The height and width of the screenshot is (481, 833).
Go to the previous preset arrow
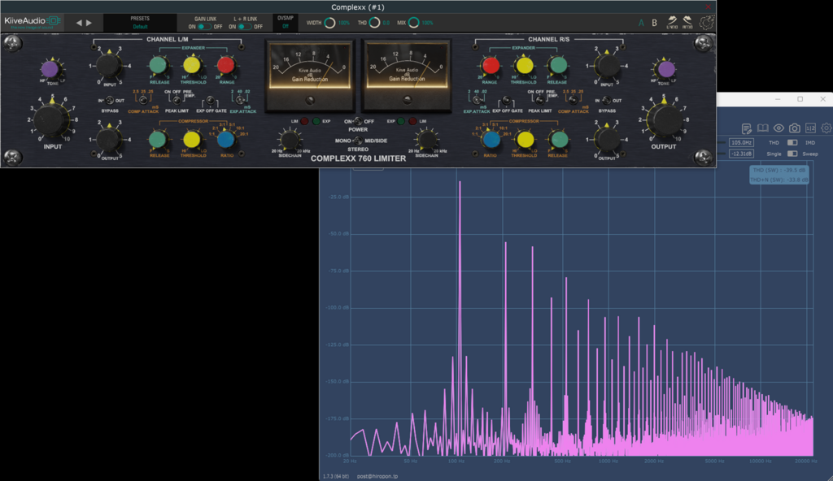coord(79,23)
